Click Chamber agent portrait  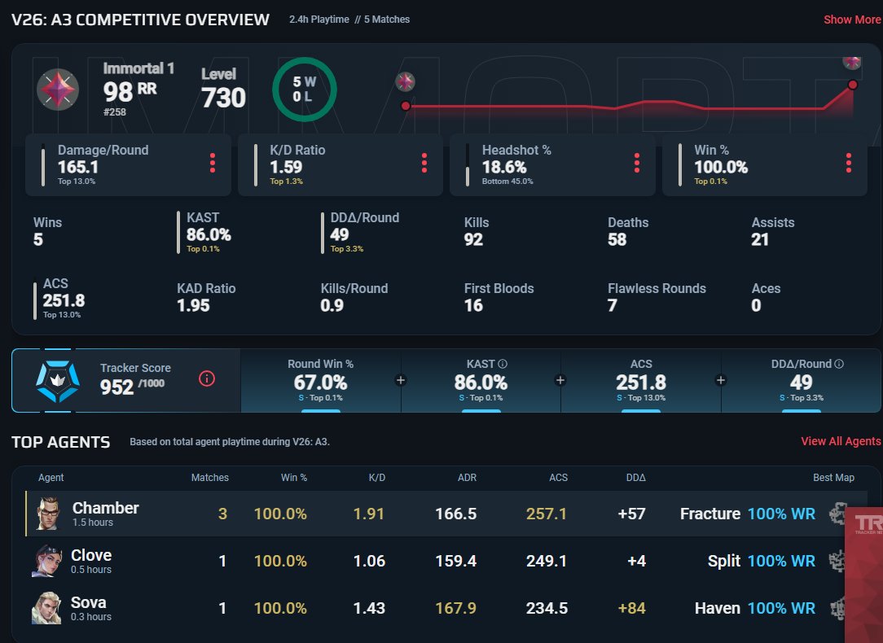click(x=48, y=514)
